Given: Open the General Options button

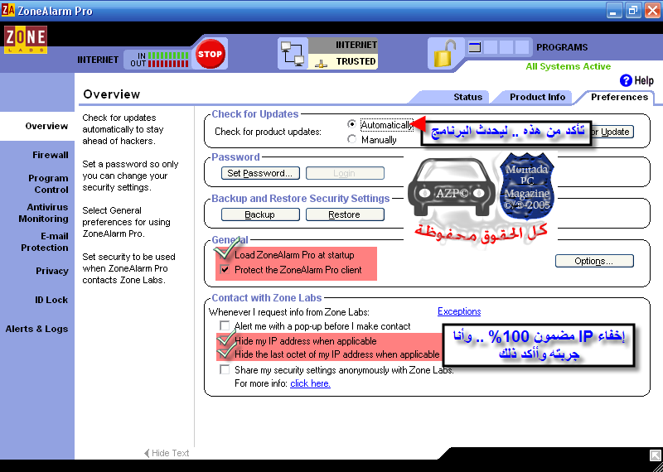Looking at the screenshot, I should tap(593, 261).
